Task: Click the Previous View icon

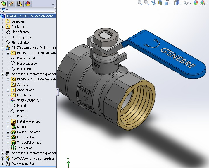Action: pos(153,3)
